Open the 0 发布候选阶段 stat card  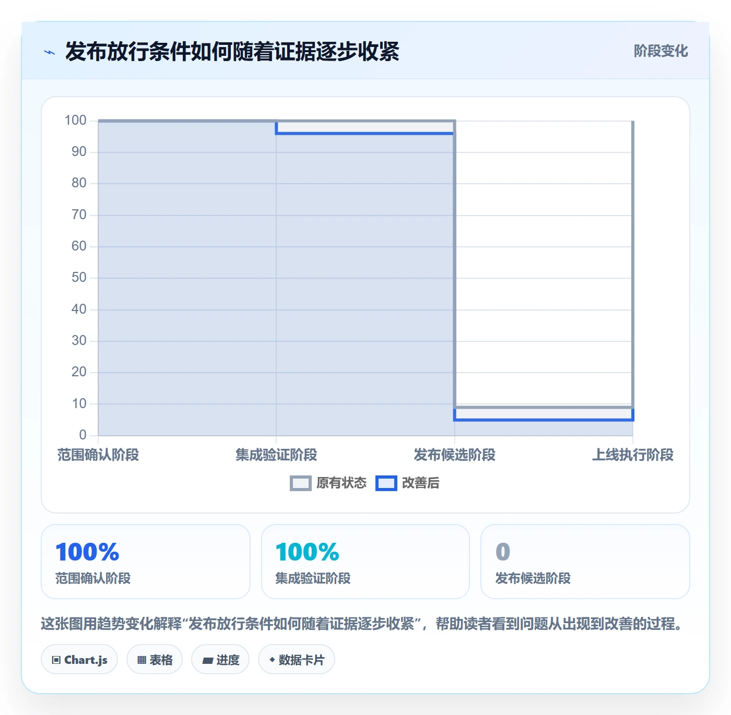pos(585,562)
